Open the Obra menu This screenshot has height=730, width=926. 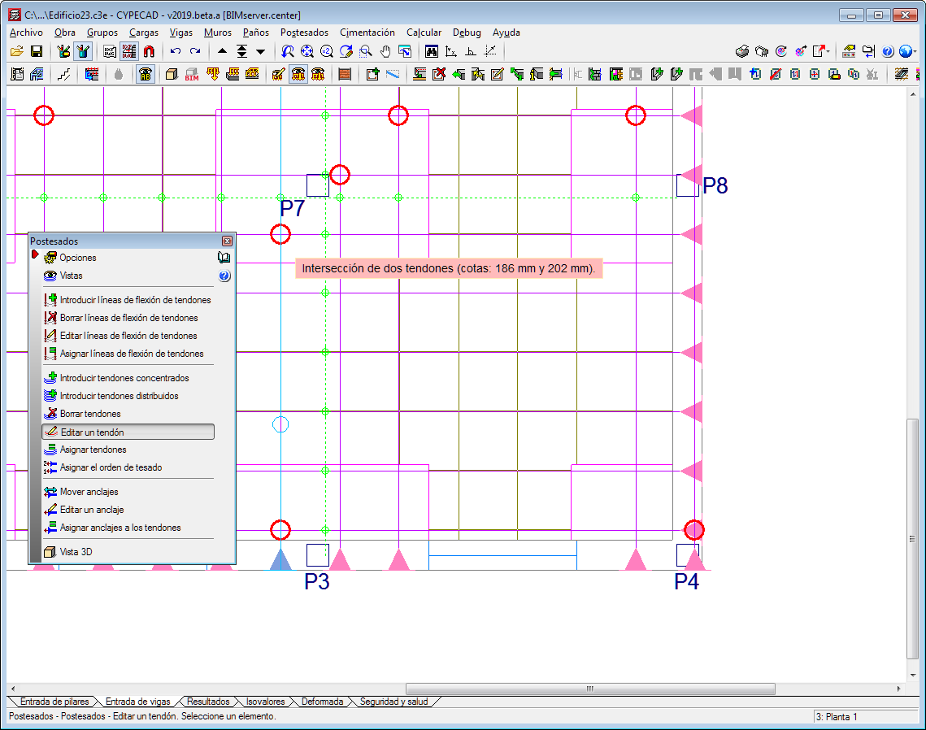65,33
